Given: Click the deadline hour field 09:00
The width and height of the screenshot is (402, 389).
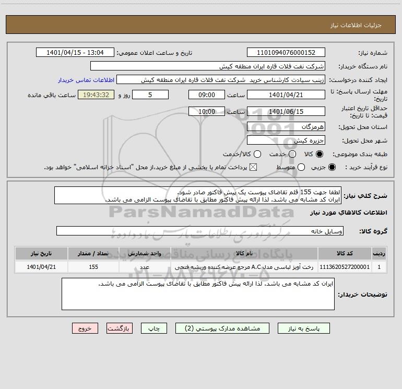Looking at the screenshot, I should 207,95.
